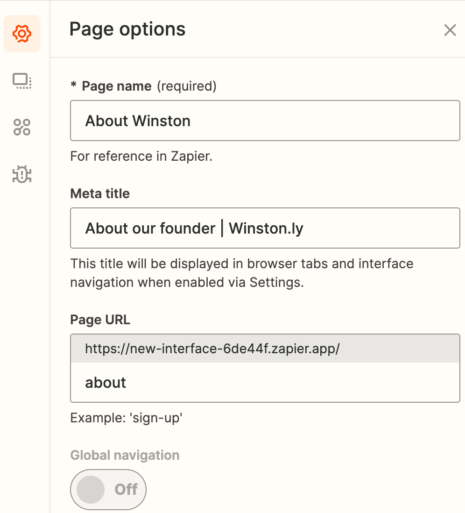Viewport: 465px width, 513px height.
Task: Click the browser tabs description text
Action: pyautogui.click(x=242, y=273)
